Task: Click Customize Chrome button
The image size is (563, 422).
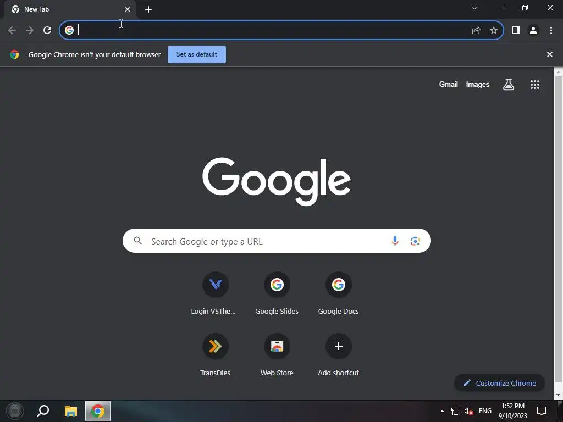Action: (499, 383)
